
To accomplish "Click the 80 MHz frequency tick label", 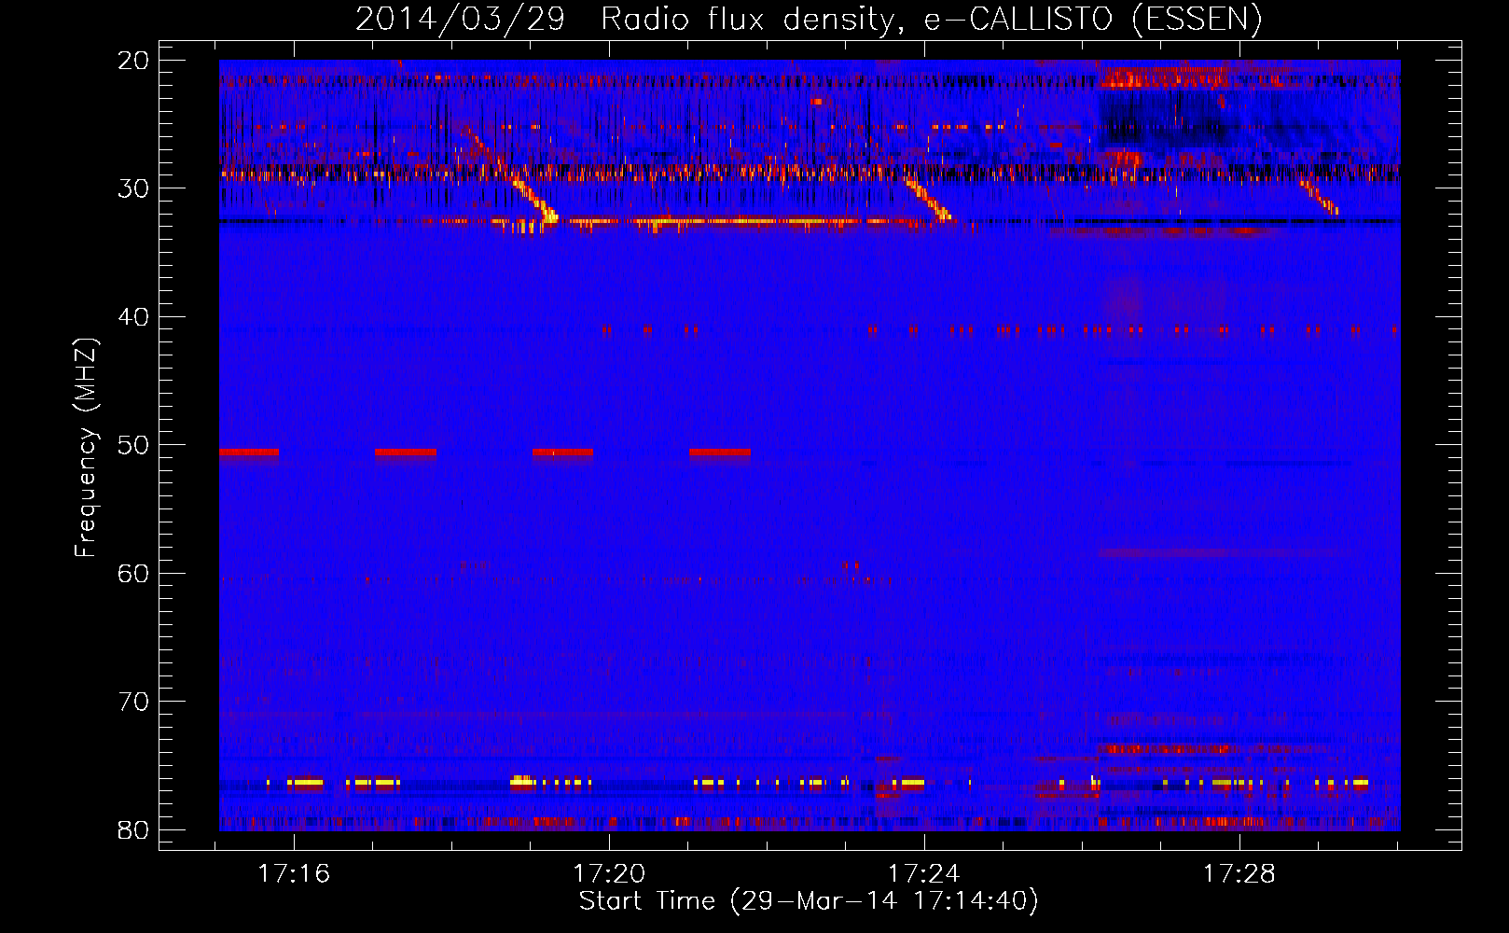I will (134, 829).
